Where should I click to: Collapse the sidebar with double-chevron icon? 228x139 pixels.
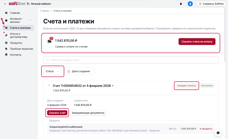pyautogui.click(x=5, y=4)
